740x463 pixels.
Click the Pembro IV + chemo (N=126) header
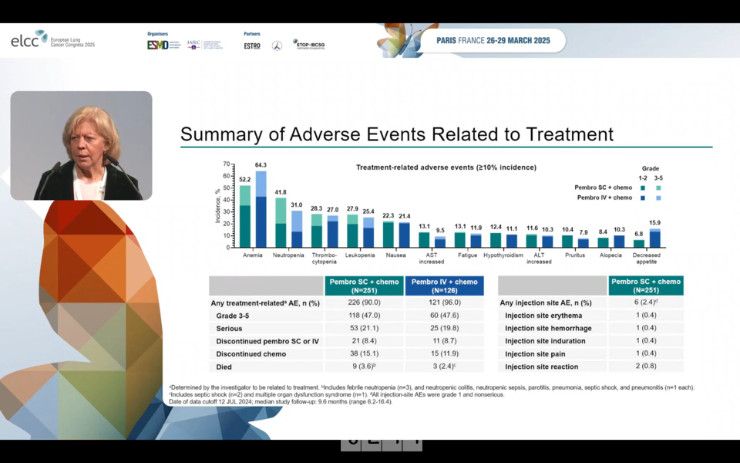[x=444, y=286]
